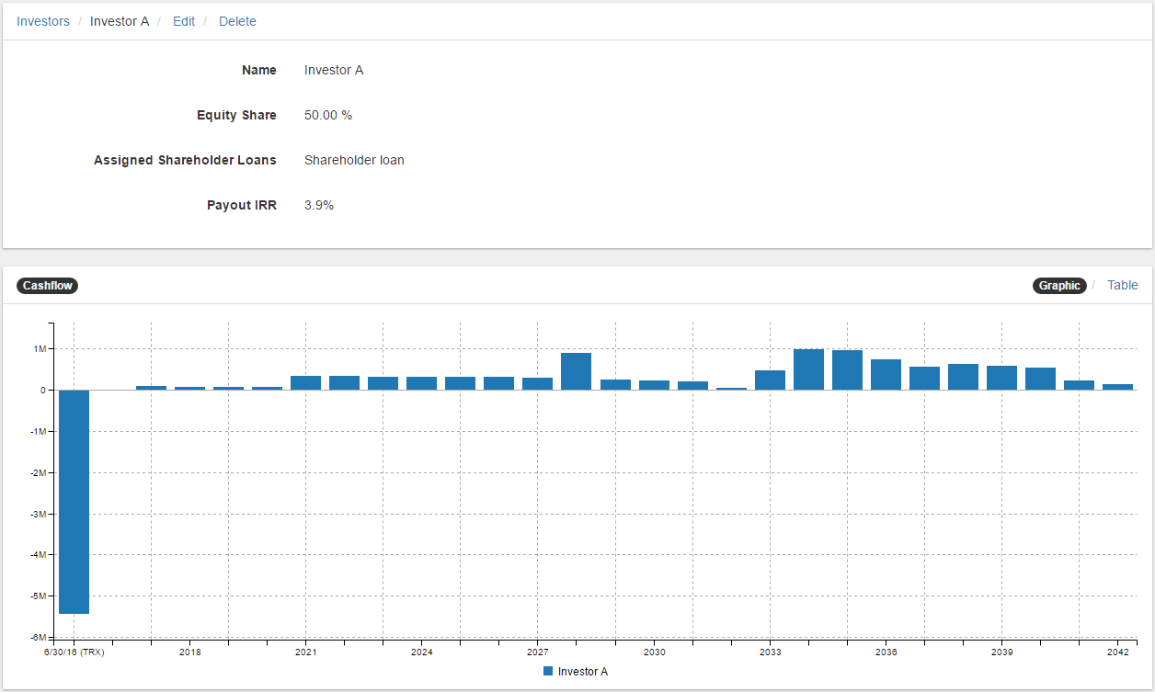
Task: Select the last bar for 2042
Action: pos(1117,387)
